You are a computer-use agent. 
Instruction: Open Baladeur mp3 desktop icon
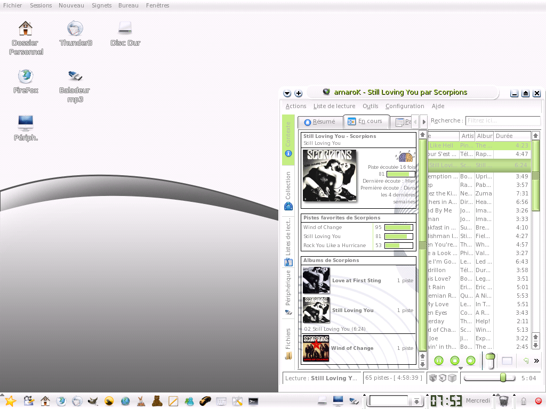tap(75, 86)
